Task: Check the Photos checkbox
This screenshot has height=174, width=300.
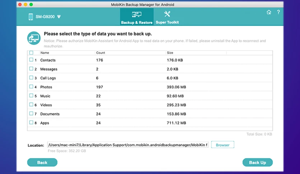Action: tap(31, 87)
